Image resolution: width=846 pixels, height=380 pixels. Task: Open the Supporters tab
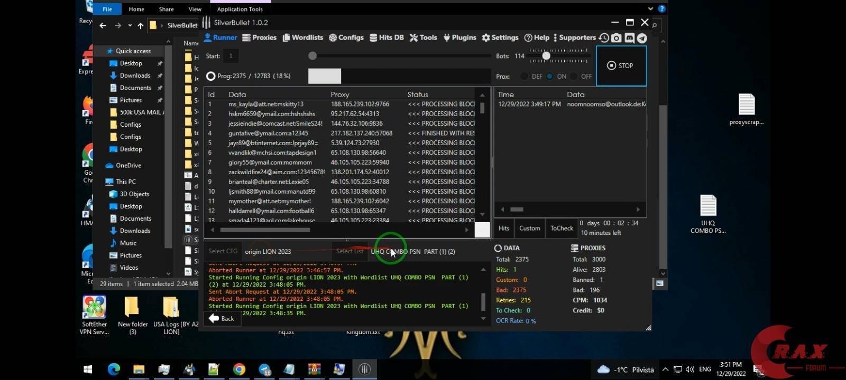pyautogui.click(x=575, y=37)
